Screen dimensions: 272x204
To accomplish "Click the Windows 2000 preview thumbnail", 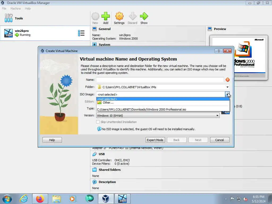I will pos(239,57).
